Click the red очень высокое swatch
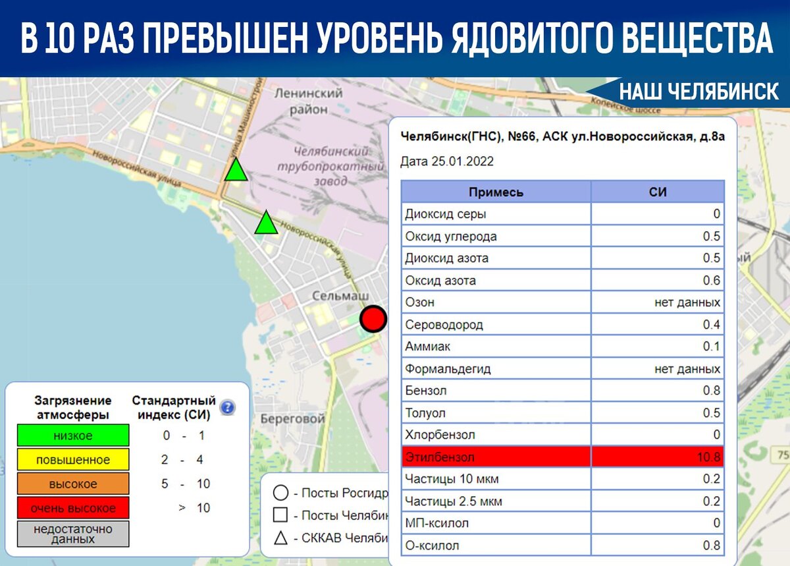Screen dimensions: 790x566 [x=73, y=508]
